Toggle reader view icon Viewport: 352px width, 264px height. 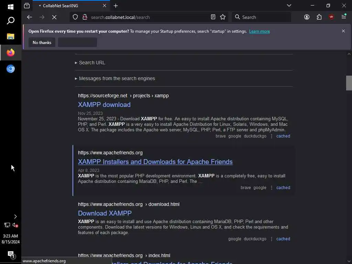pos(213,17)
